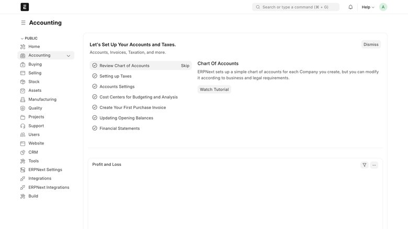Viewport: 408px width, 229px height.
Task: Open the user avatar menu
Action: point(383,7)
